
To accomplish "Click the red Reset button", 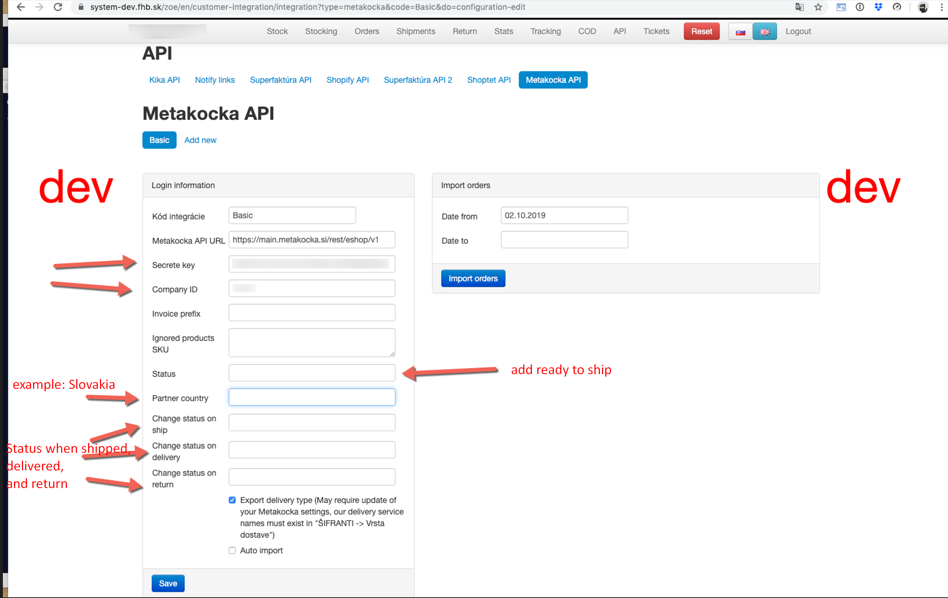I will pos(701,32).
